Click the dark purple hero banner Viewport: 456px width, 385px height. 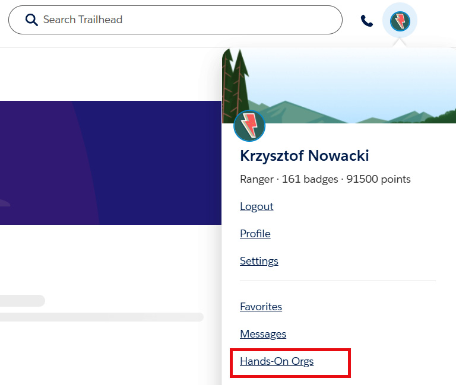[x=110, y=163]
